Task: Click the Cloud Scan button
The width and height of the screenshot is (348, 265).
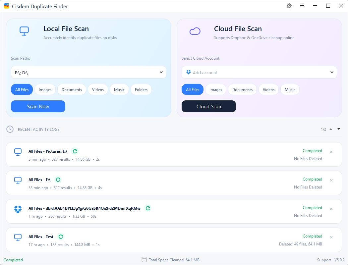Action: [208, 106]
